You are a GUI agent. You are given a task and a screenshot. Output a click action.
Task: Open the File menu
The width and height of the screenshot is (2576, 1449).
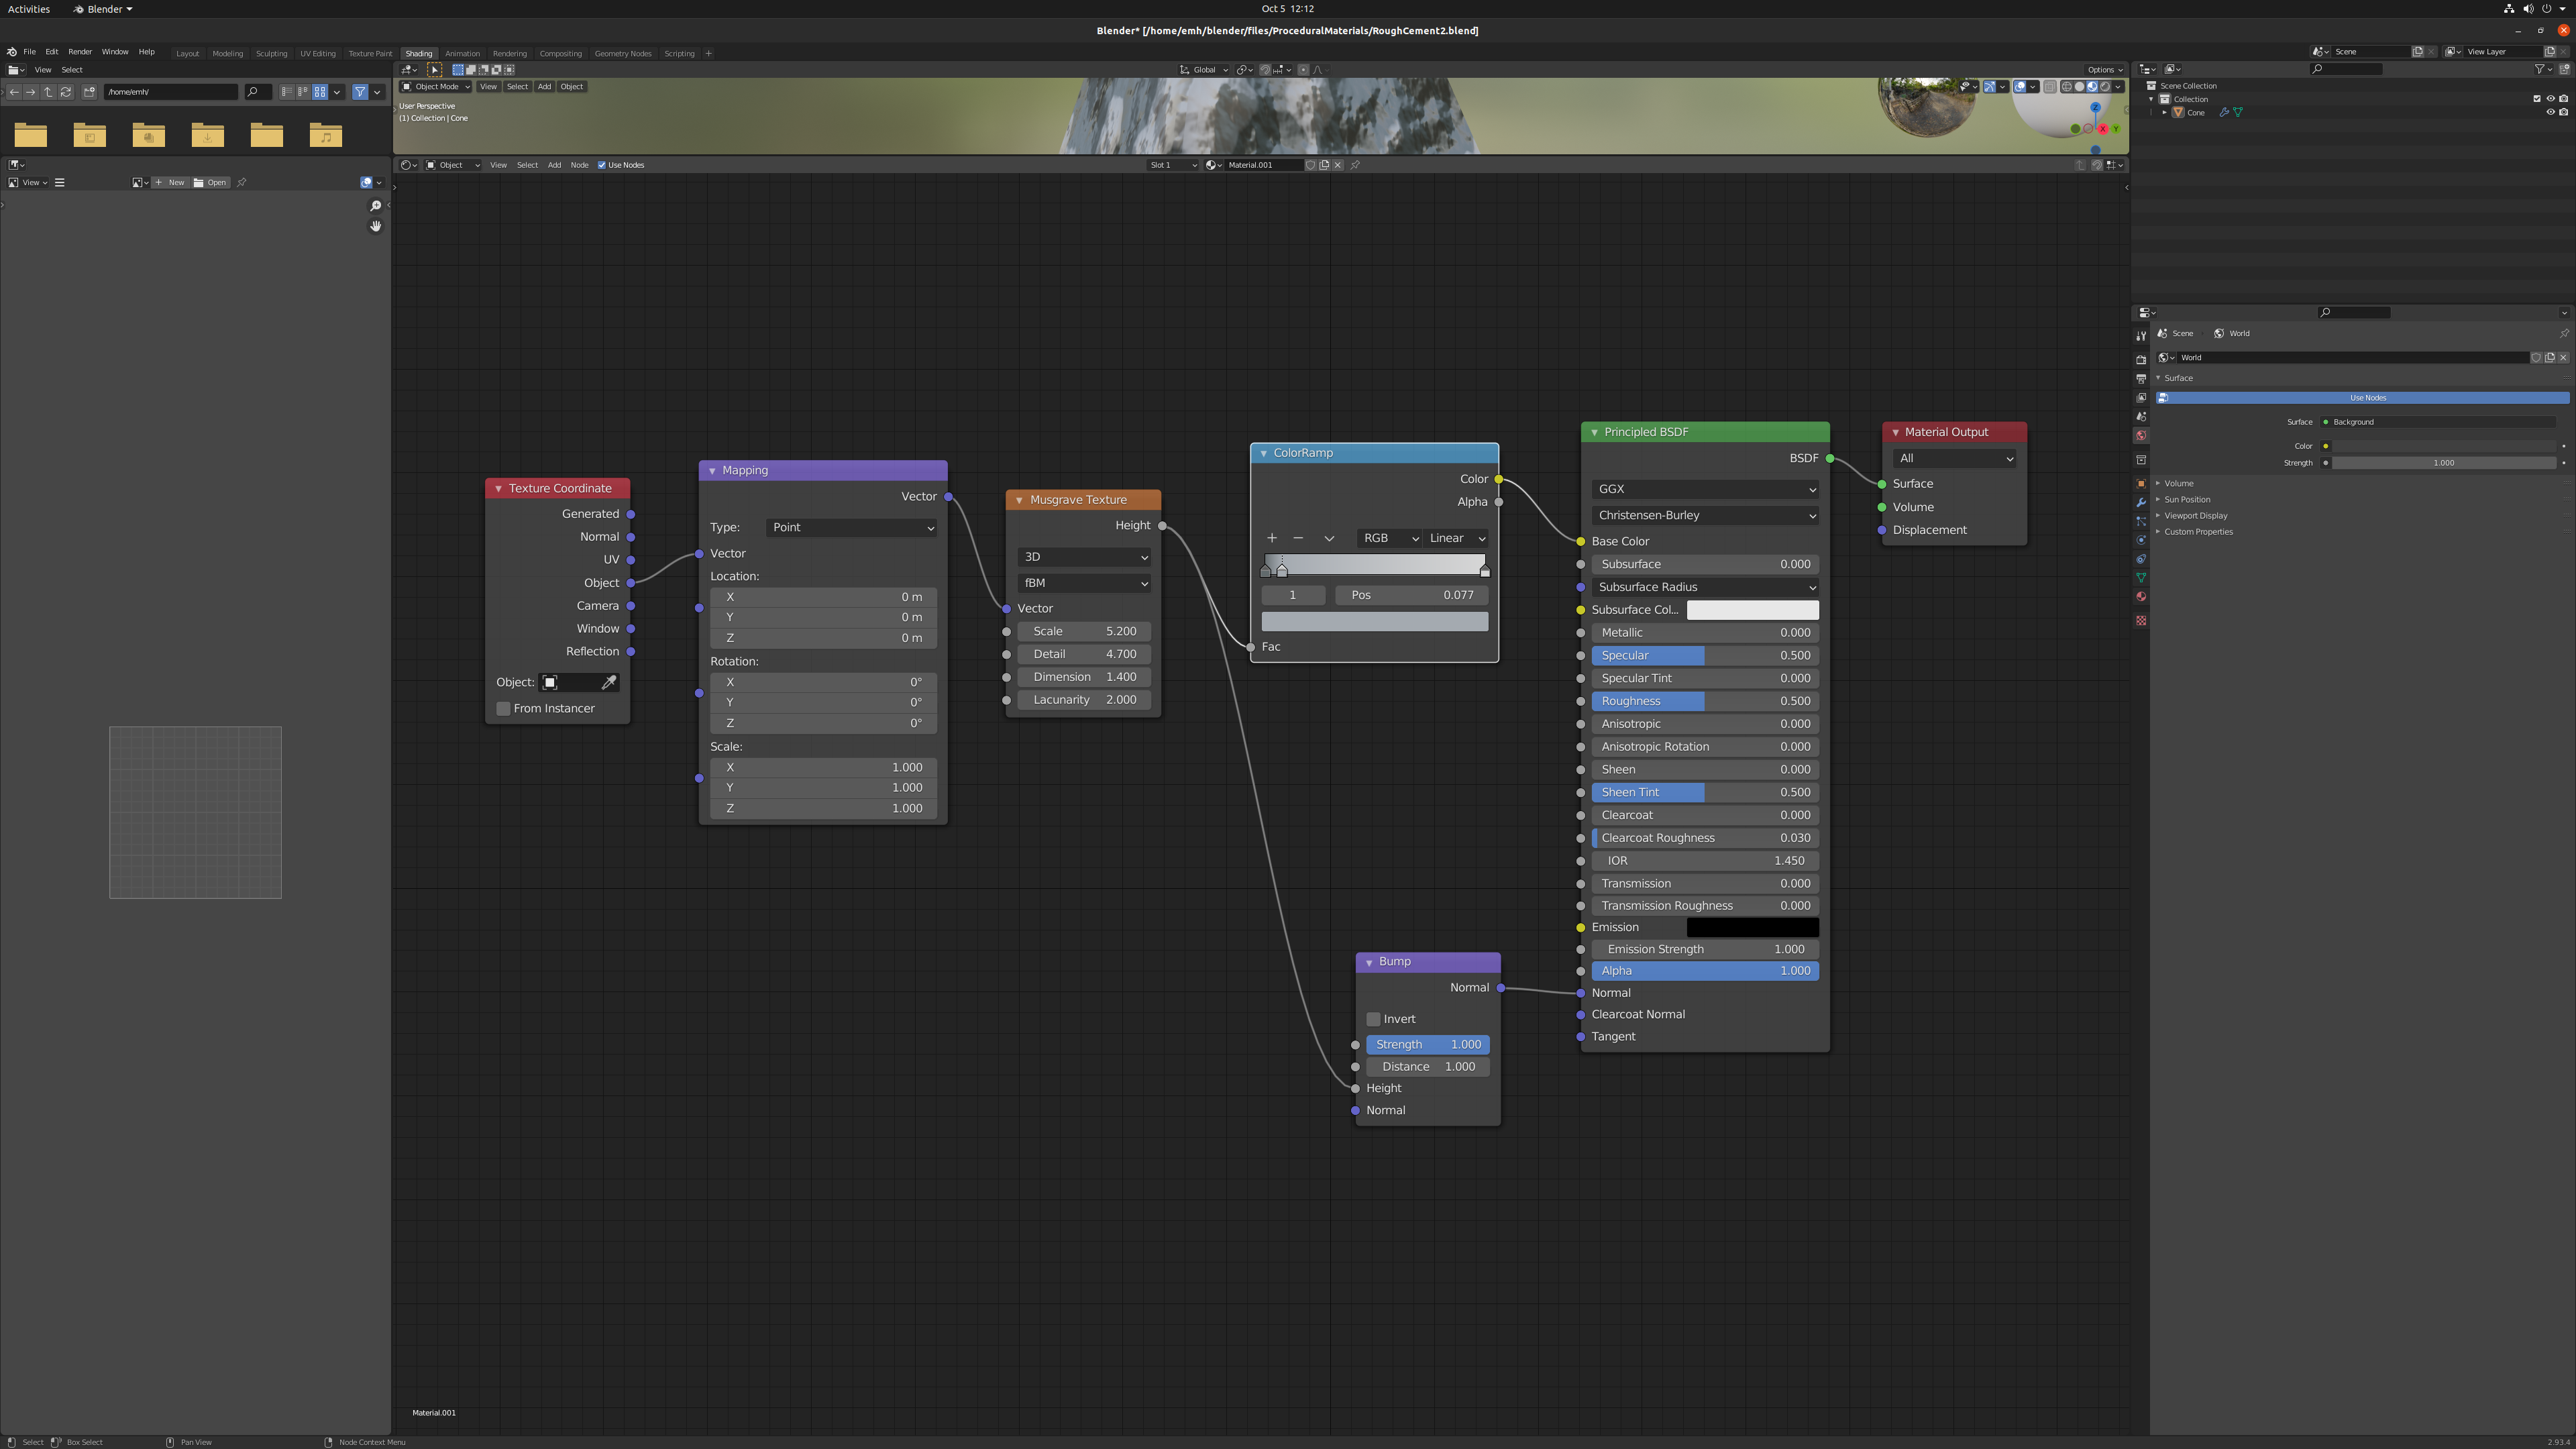29,52
